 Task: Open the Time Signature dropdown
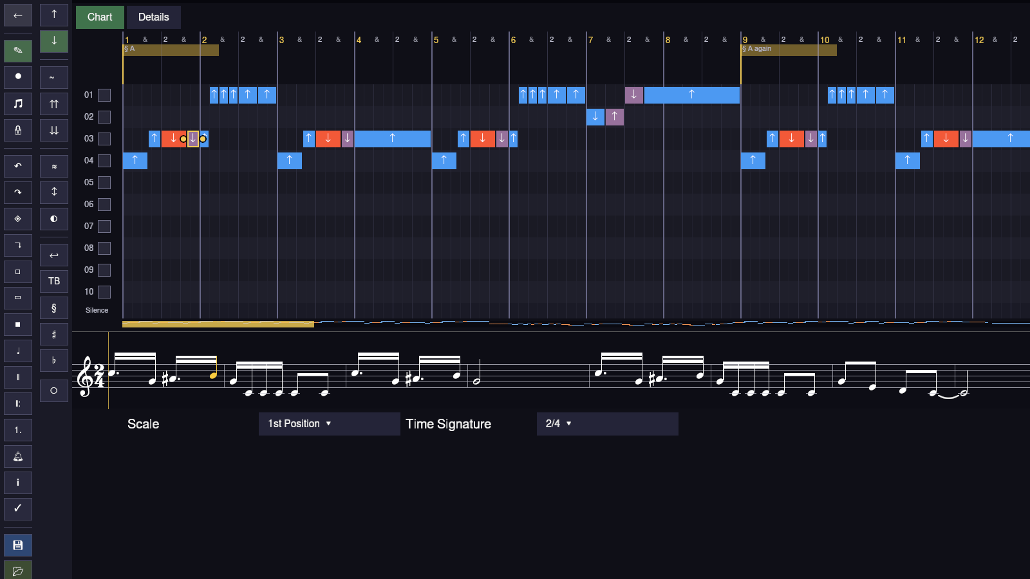(607, 424)
